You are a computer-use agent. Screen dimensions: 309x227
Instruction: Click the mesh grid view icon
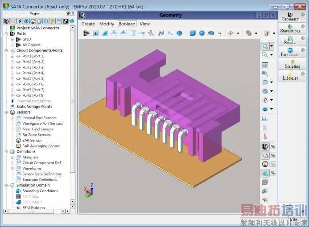265,182
